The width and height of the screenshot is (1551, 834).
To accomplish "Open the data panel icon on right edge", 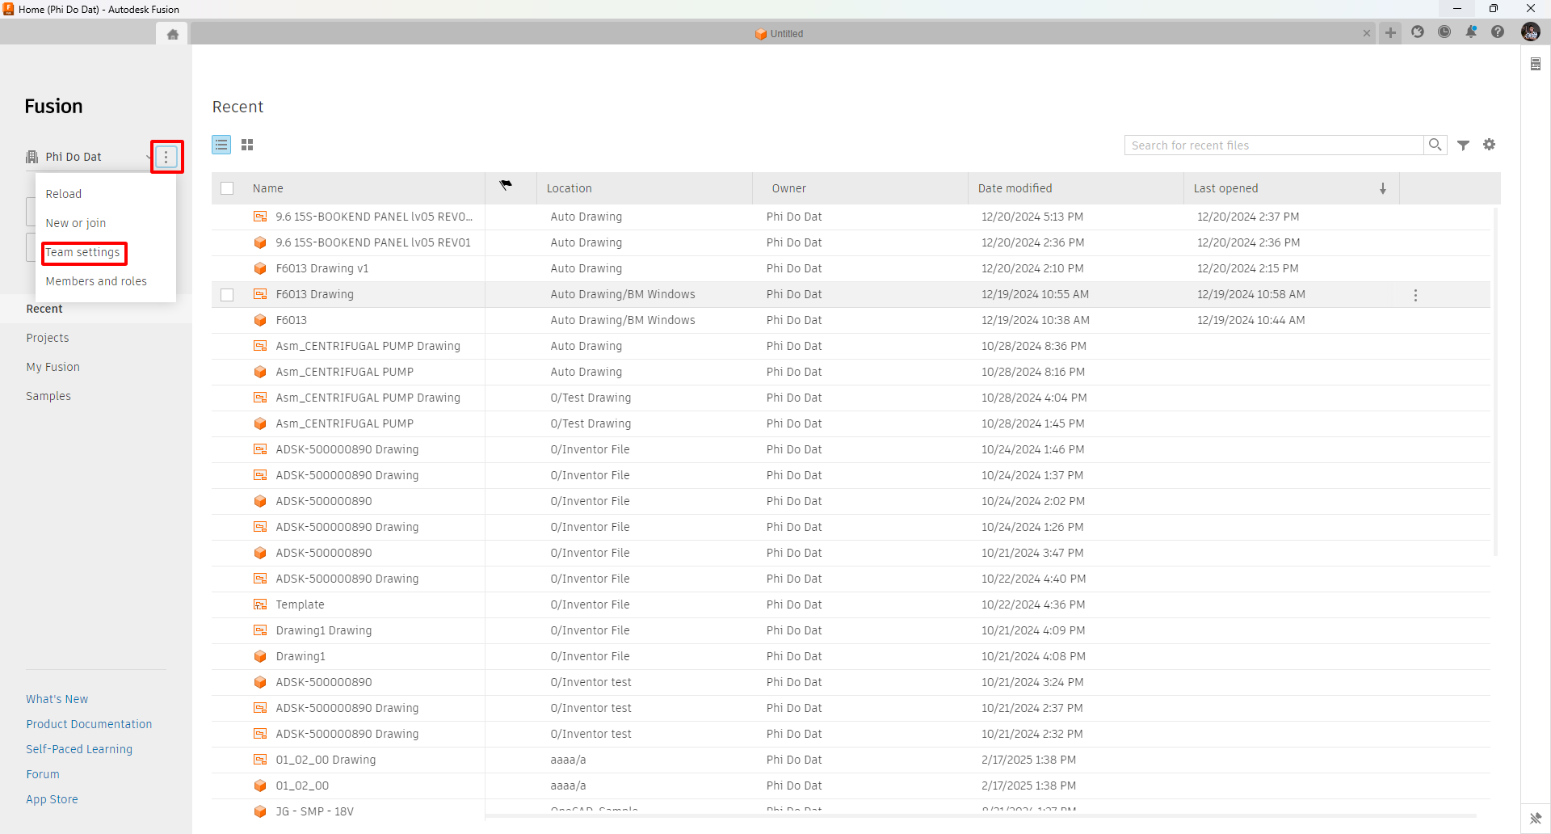I will pos(1536,64).
